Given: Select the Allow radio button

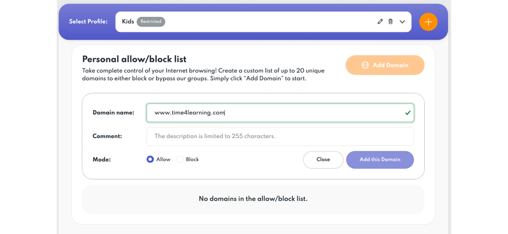Looking at the screenshot, I should pyautogui.click(x=150, y=159).
